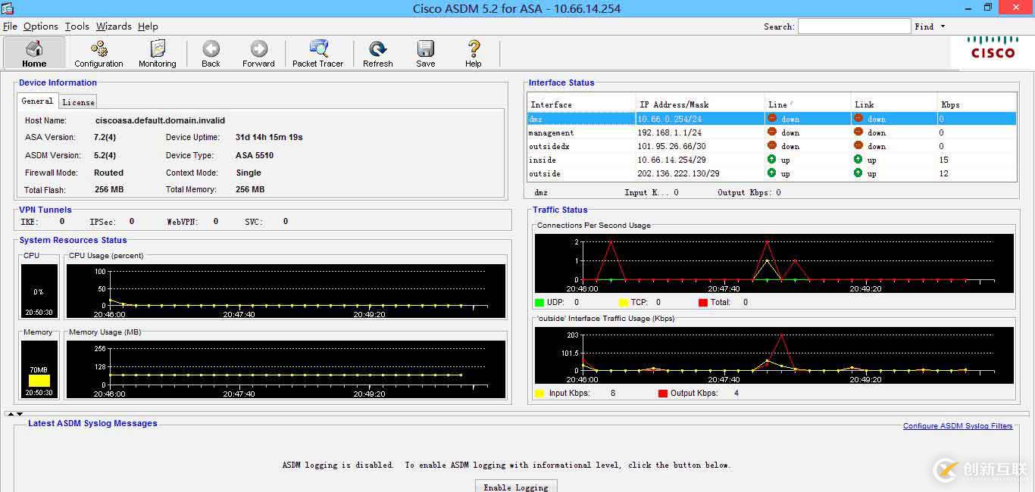1035x492 pixels.
Task: Open the Help question mark icon
Action: pyautogui.click(x=474, y=53)
